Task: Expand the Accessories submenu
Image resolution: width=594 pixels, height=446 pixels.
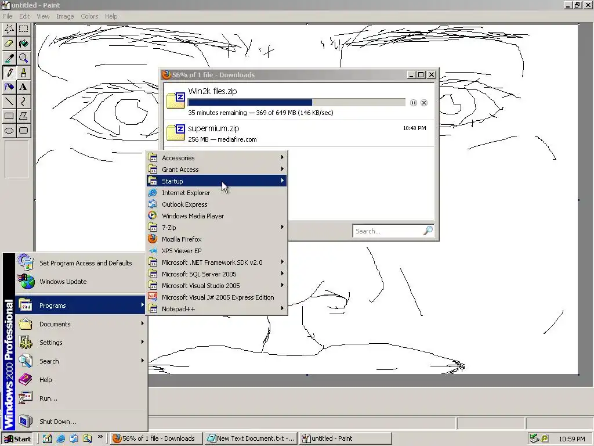Action: 217,158
